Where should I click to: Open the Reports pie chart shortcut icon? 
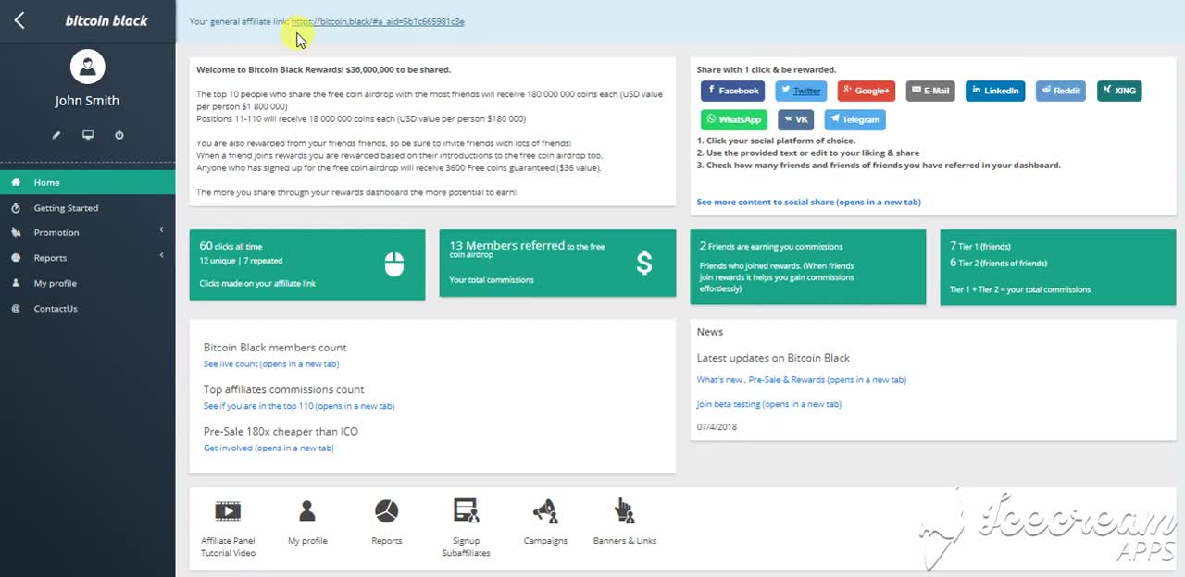[x=386, y=510]
